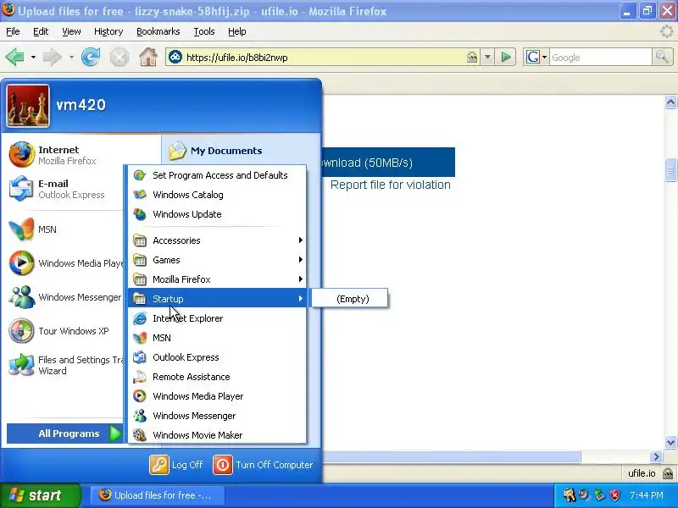This screenshot has height=508, width=678.
Task: Go to the Home page icon
Action: coord(147,57)
